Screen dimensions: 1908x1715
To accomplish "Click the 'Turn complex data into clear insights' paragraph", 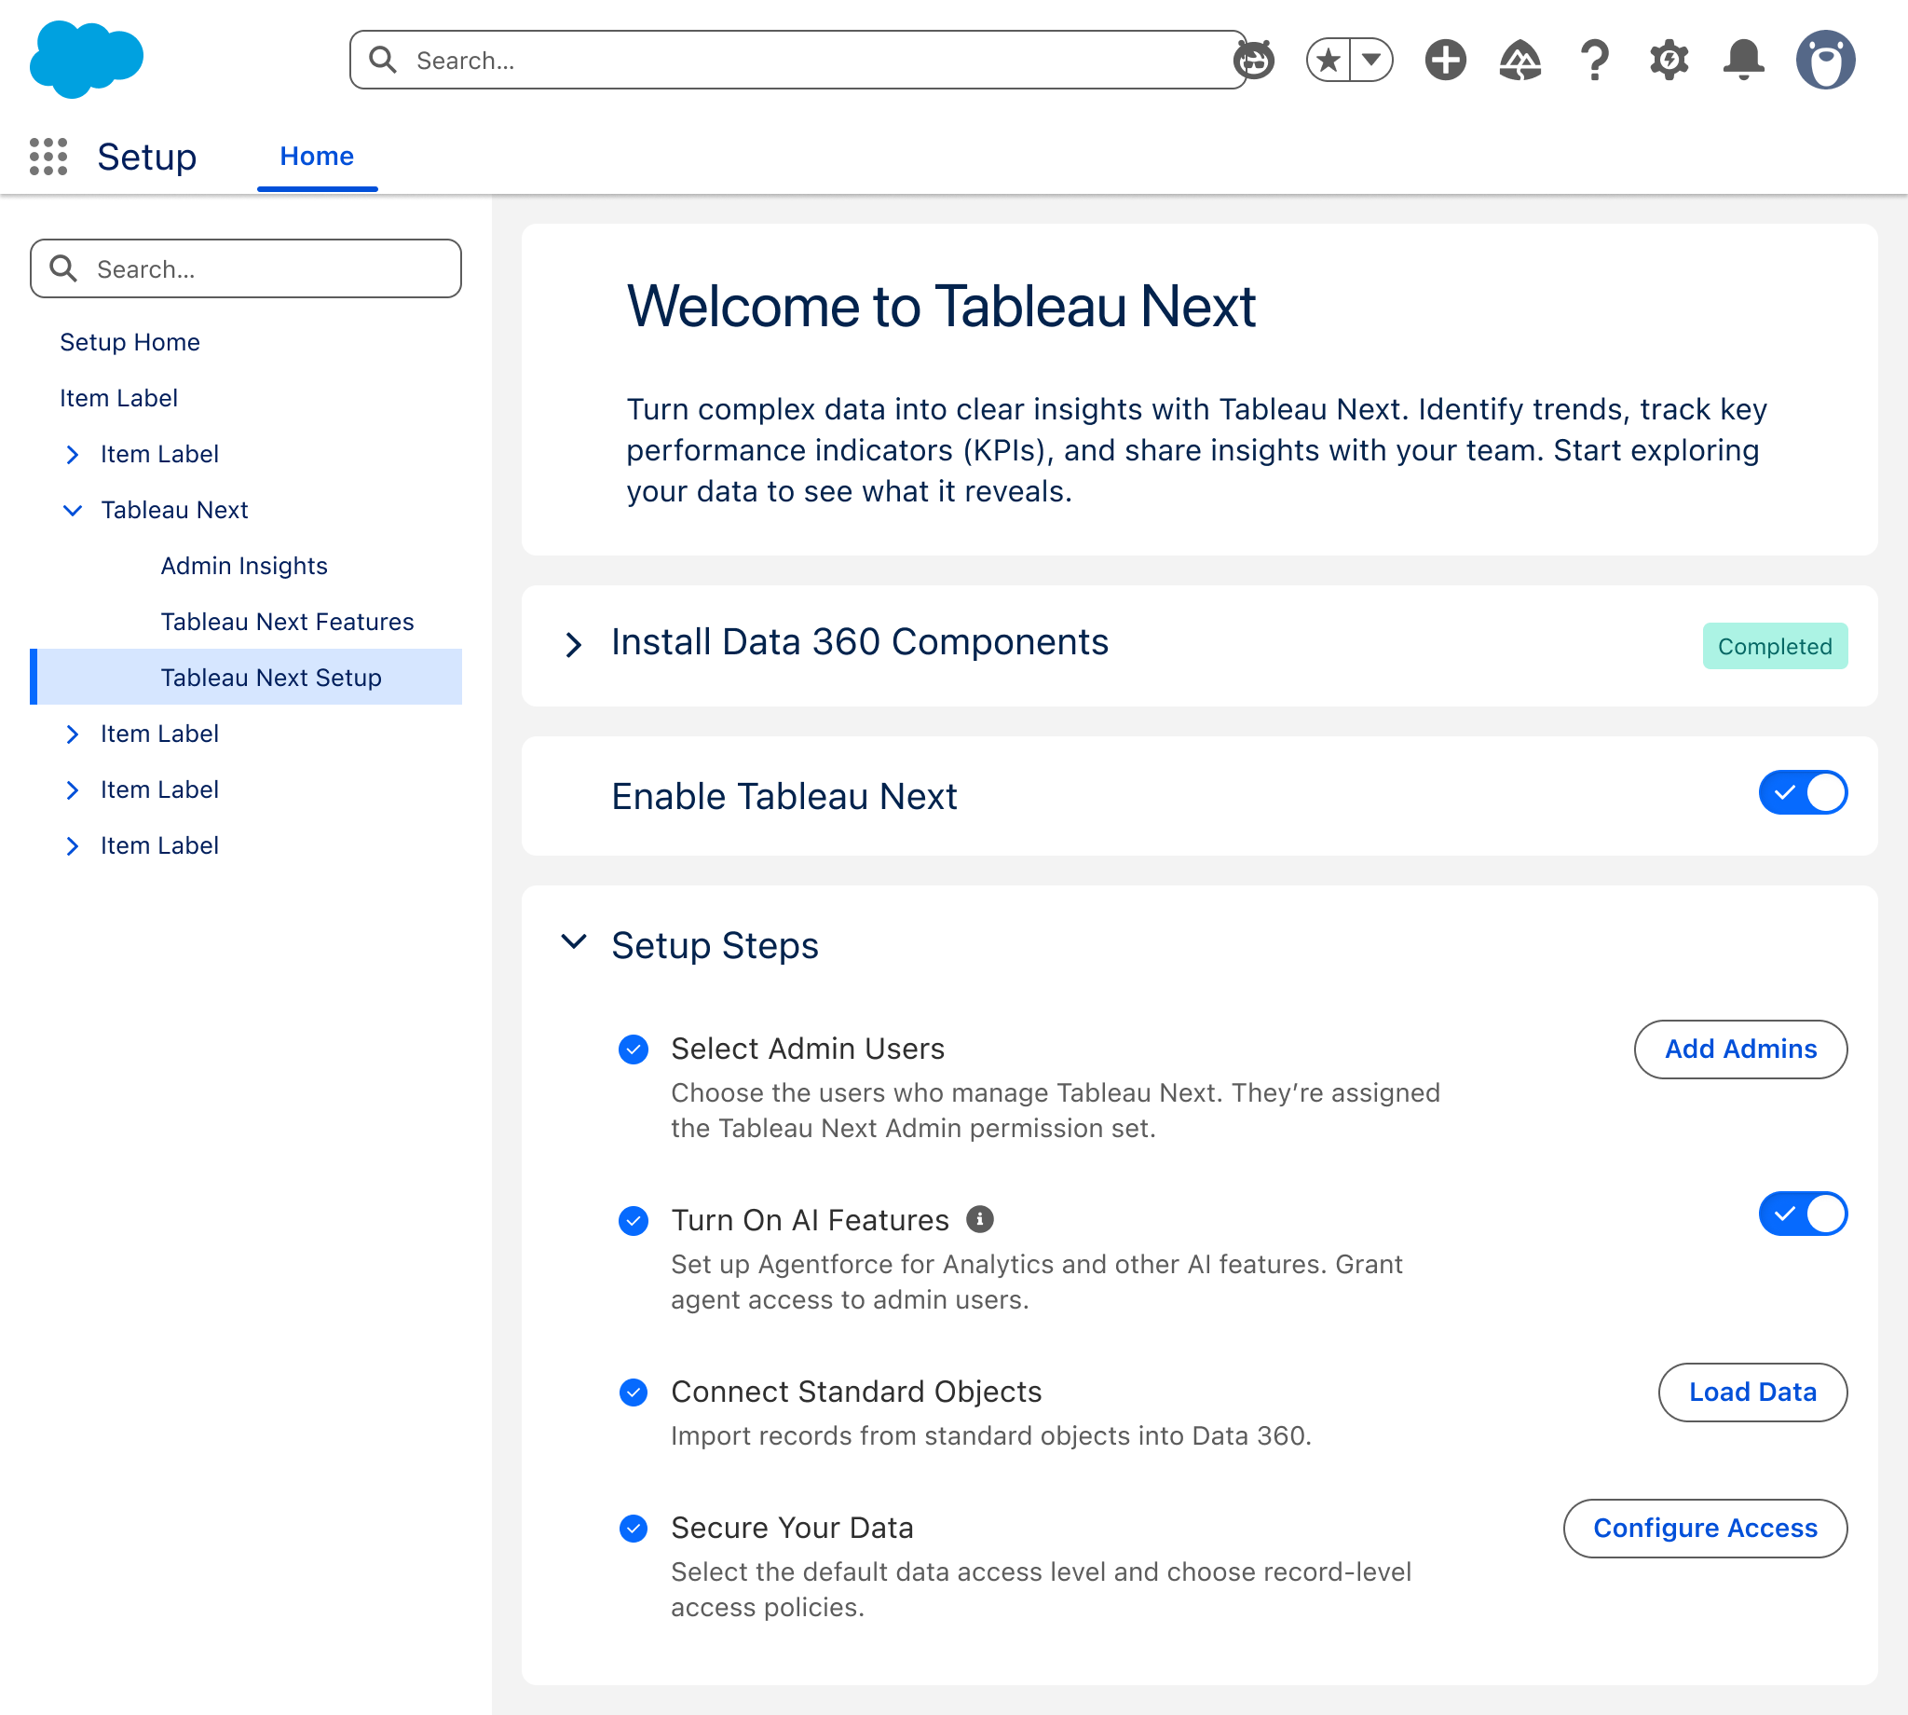I will click(x=1197, y=450).
